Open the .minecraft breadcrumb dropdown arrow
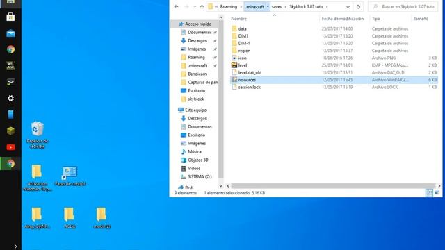Viewport: 445px width, 250px height. pyautogui.click(x=268, y=6)
